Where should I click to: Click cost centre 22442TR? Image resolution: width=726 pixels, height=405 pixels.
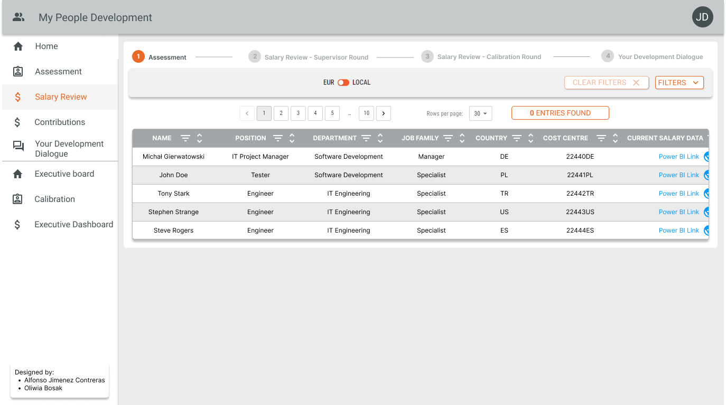(x=580, y=194)
